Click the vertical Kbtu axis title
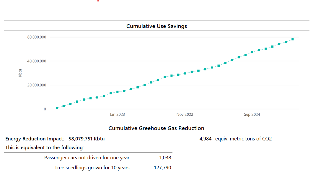Image resolution: width=313 pixels, height=172 pixels. click(20, 73)
